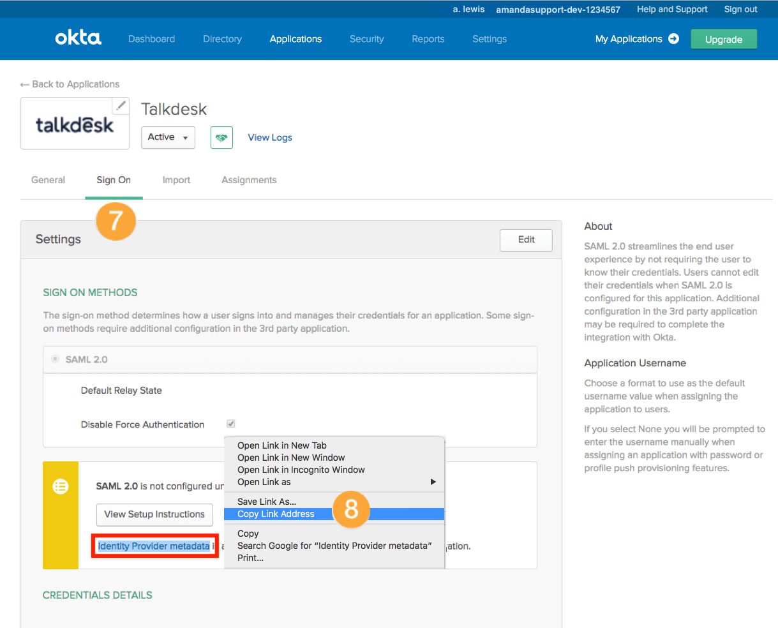Click the Okta logo

tap(78, 38)
